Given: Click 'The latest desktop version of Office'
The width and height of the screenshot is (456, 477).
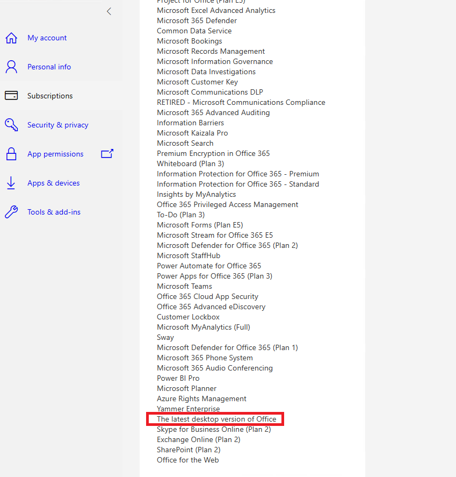Looking at the screenshot, I should click(x=216, y=419).
